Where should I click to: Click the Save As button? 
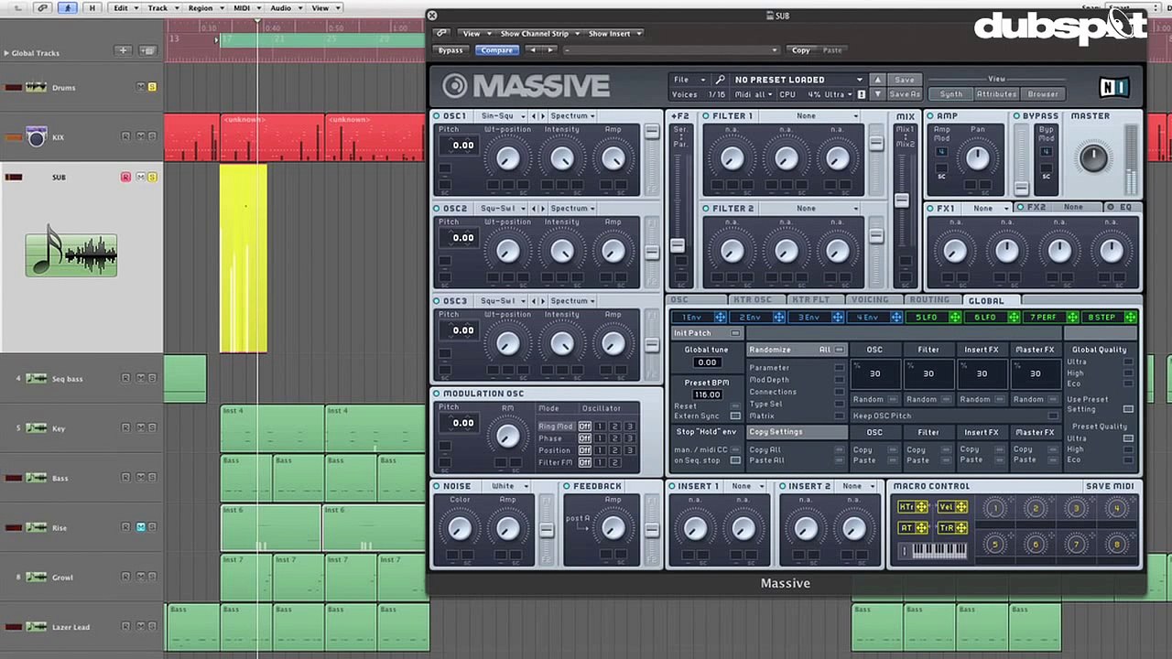tap(905, 94)
